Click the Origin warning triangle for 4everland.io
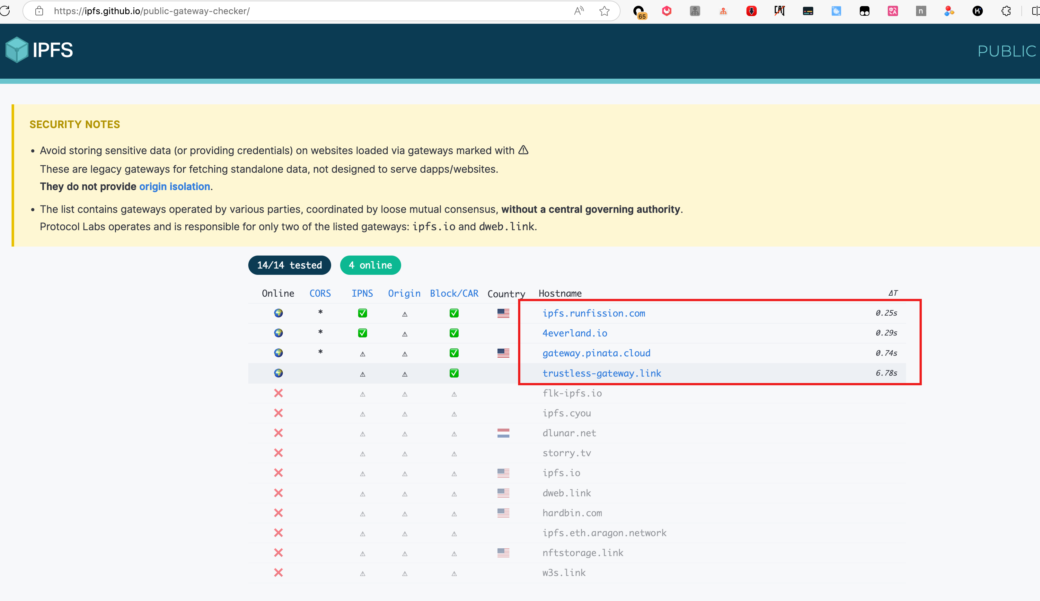Viewport: 1040px width, 601px height. tap(405, 334)
